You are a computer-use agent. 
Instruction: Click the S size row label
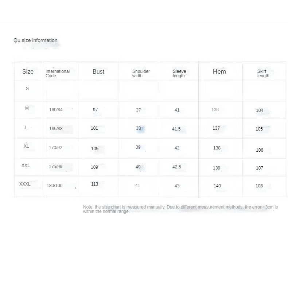point(27,89)
